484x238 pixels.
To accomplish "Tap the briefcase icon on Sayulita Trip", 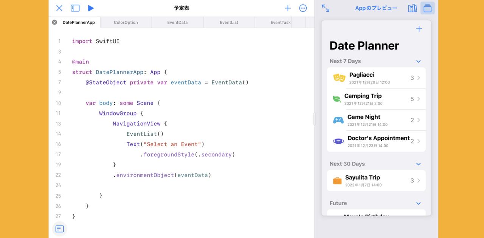I will coord(338,180).
